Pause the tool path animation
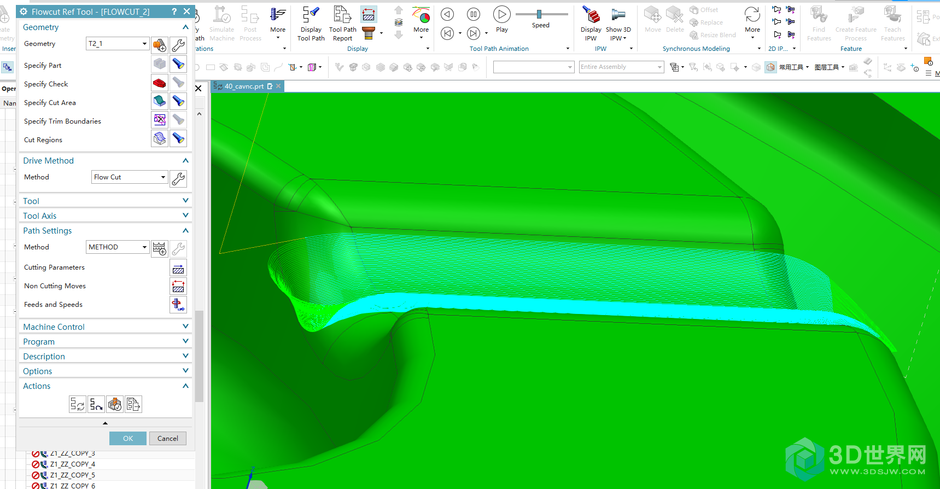 point(474,14)
